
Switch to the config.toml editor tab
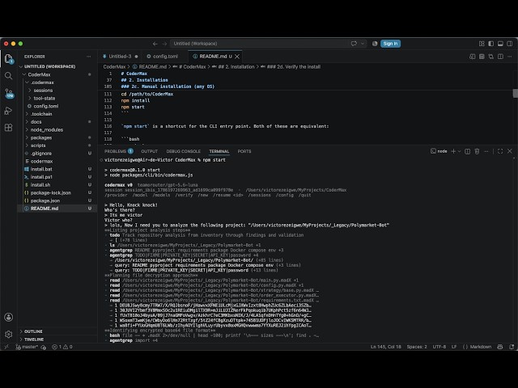point(165,57)
